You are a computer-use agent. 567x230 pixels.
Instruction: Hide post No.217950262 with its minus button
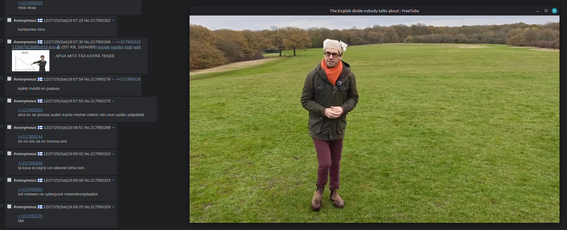(2, 19)
